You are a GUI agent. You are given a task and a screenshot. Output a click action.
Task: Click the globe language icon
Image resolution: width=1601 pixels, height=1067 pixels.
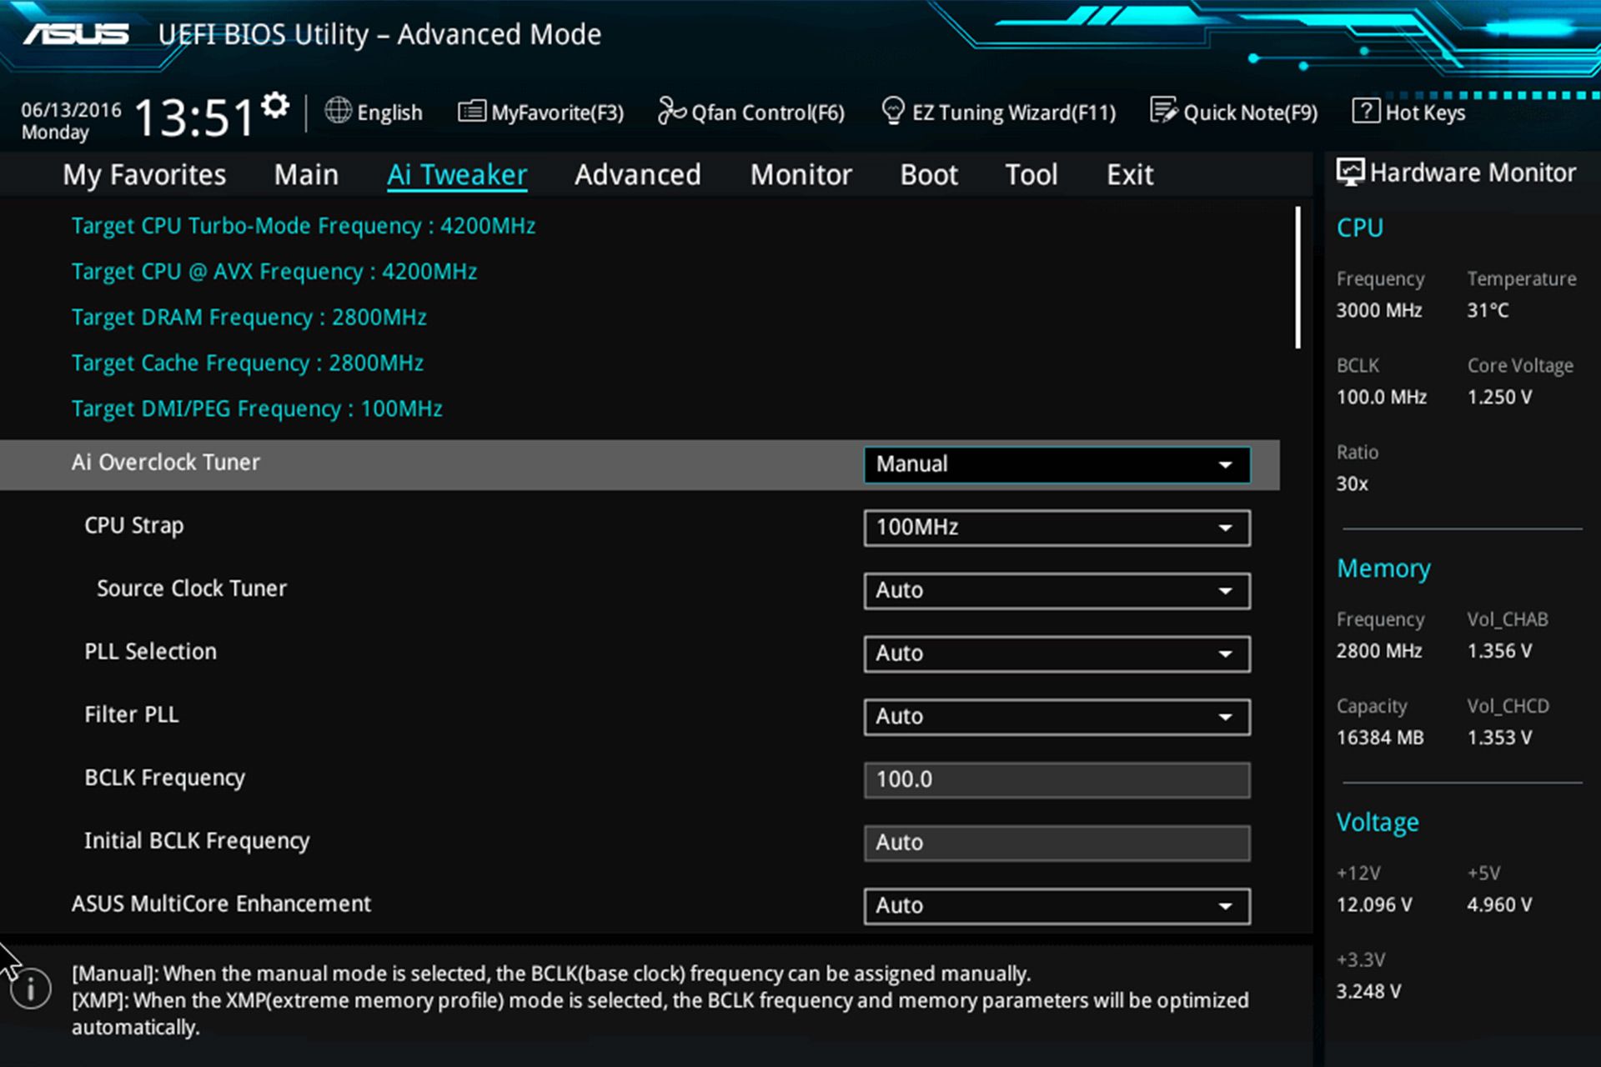click(338, 111)
